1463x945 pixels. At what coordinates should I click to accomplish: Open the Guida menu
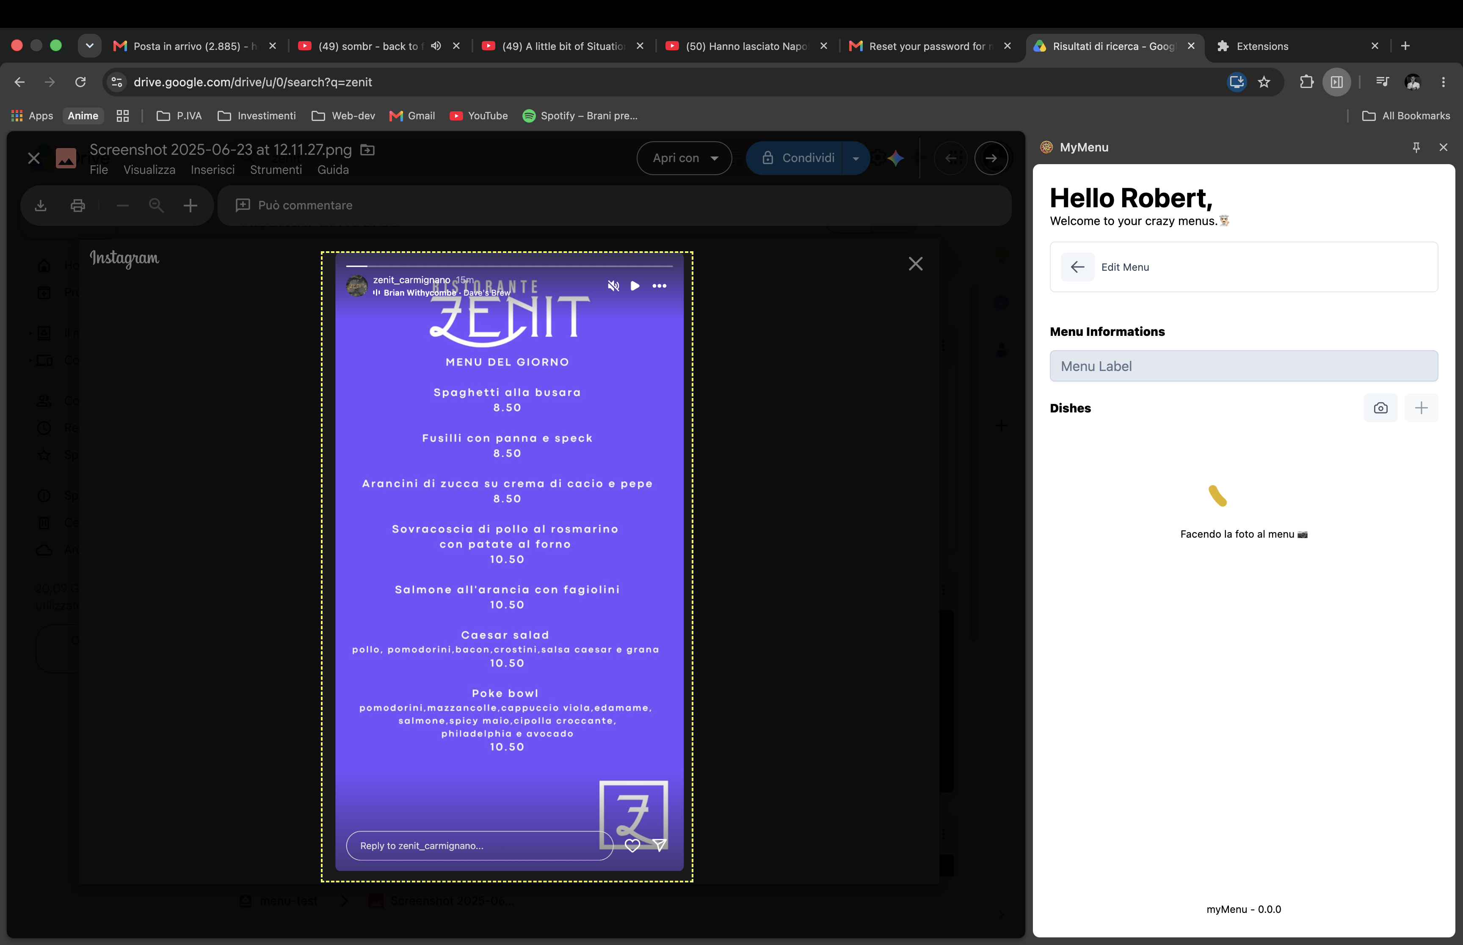[x=333, y=170]
